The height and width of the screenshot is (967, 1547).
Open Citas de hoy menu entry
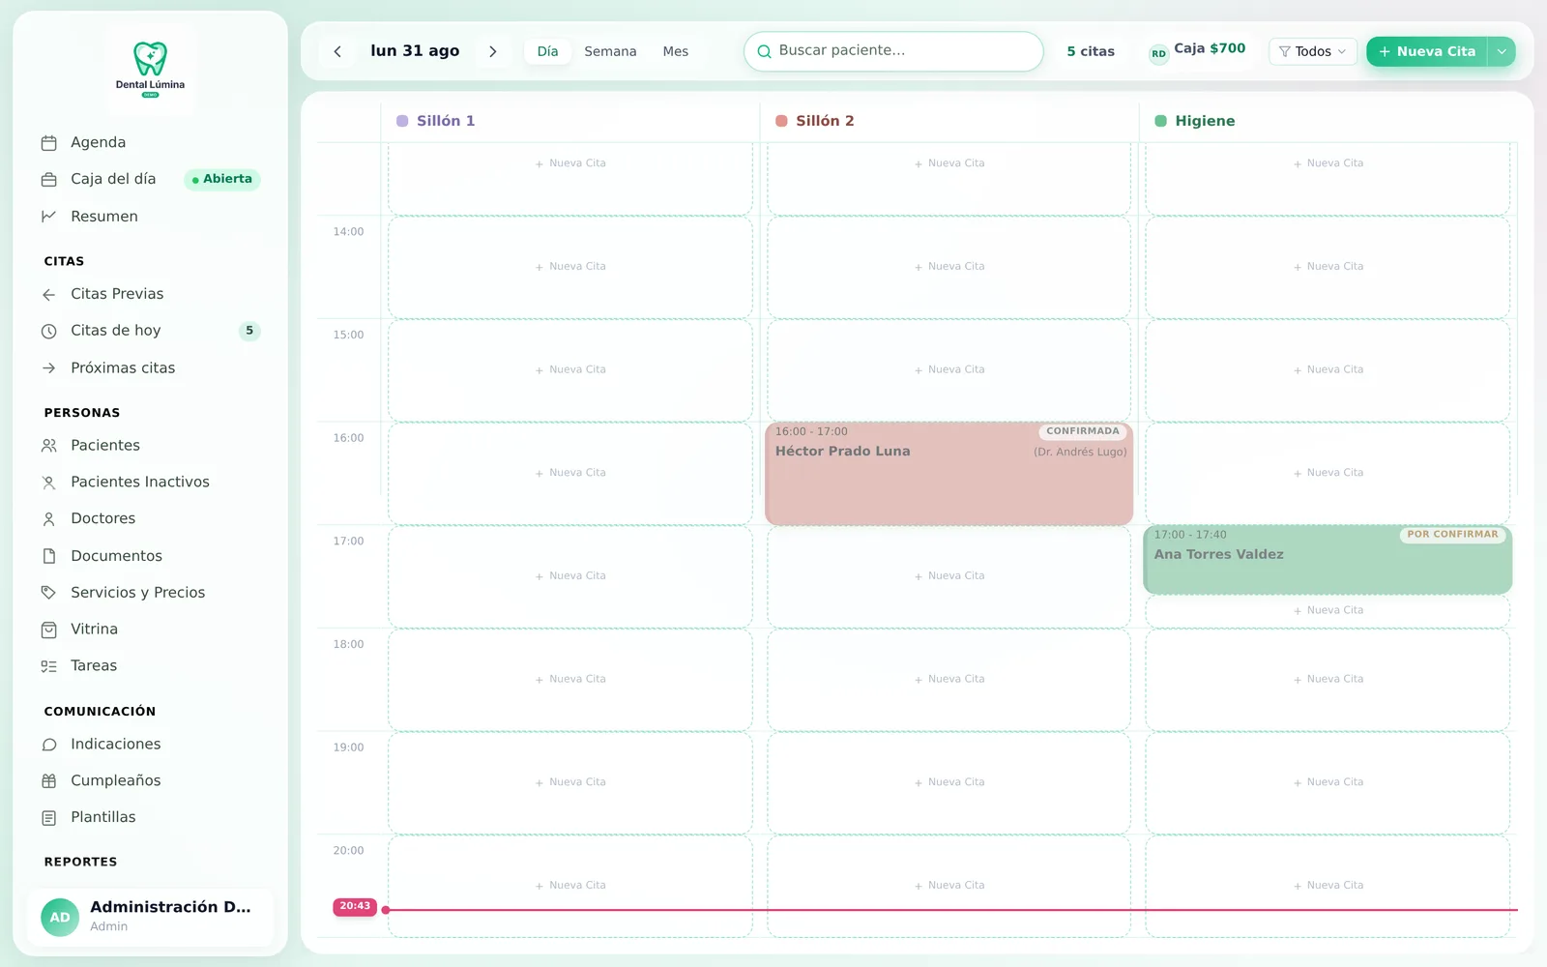[150, 331]
